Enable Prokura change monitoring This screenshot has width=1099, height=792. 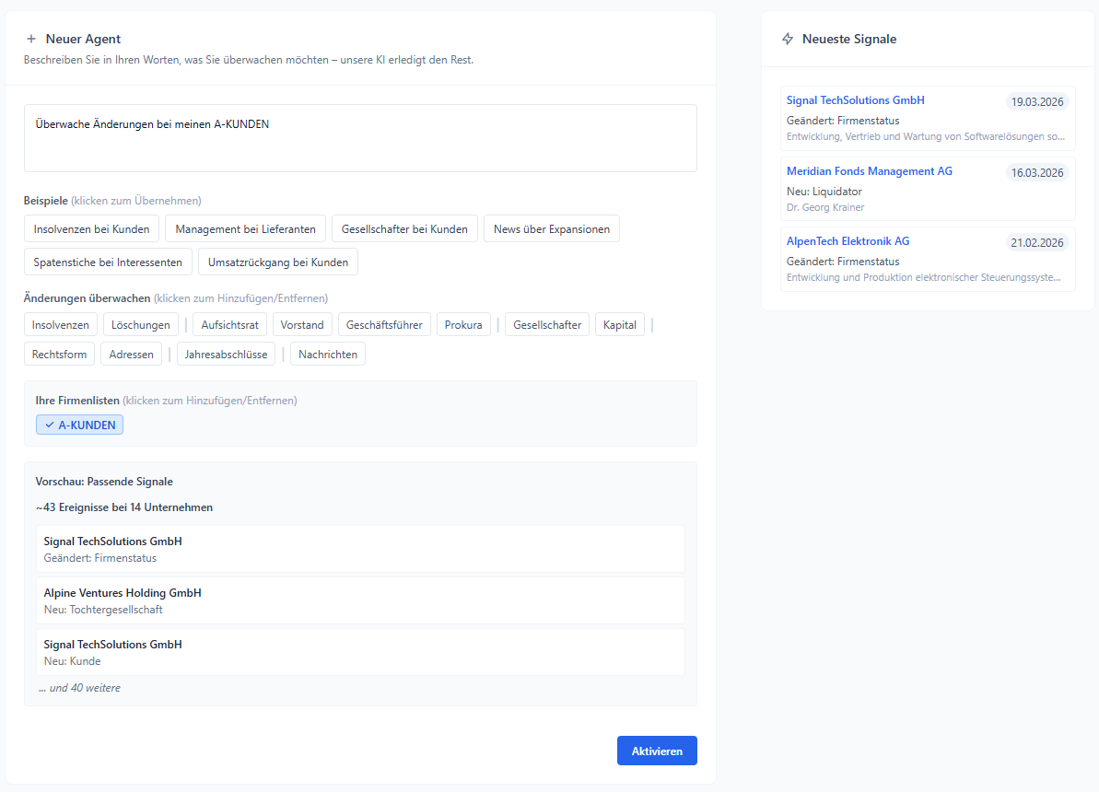click(463, 324)
